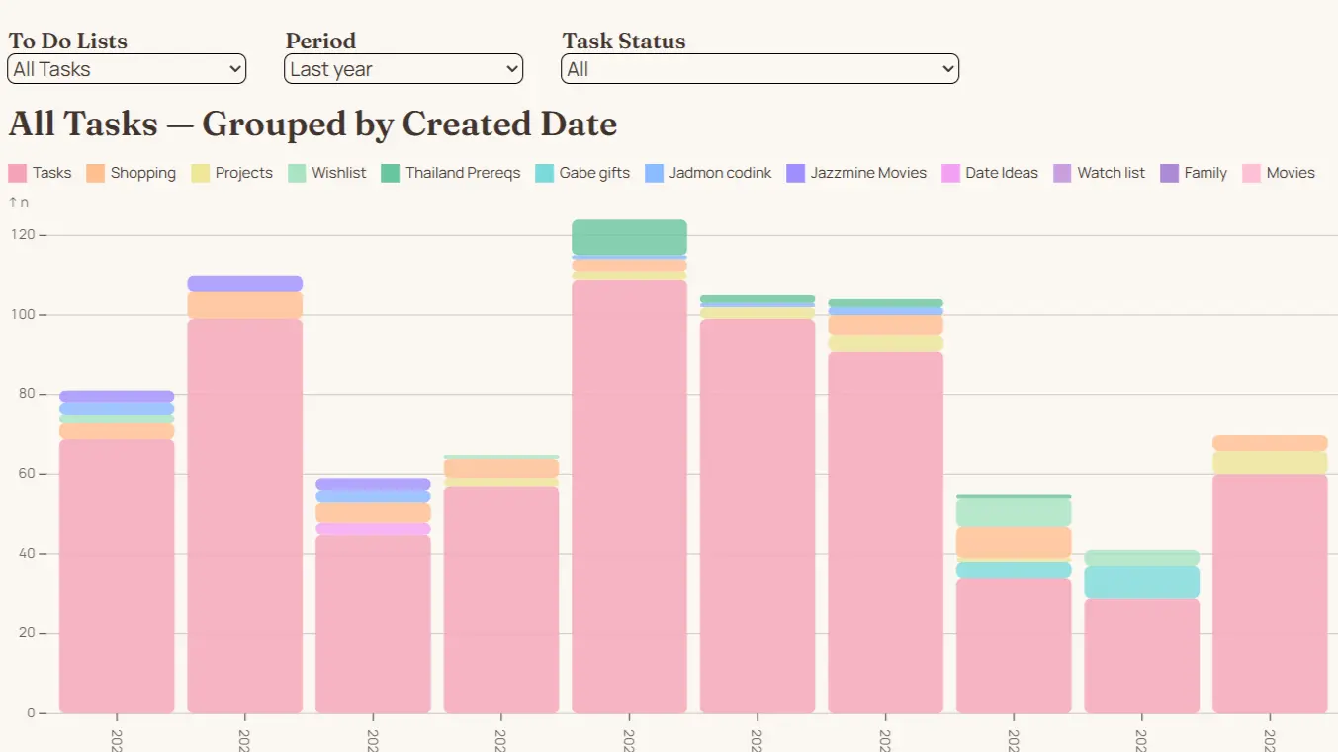
Task: Expand the Task Status dropdown
Action: [759, 69]
